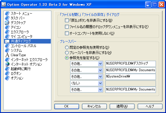
Task: Select 起動時に実行 category text
Action: point(21,69)
